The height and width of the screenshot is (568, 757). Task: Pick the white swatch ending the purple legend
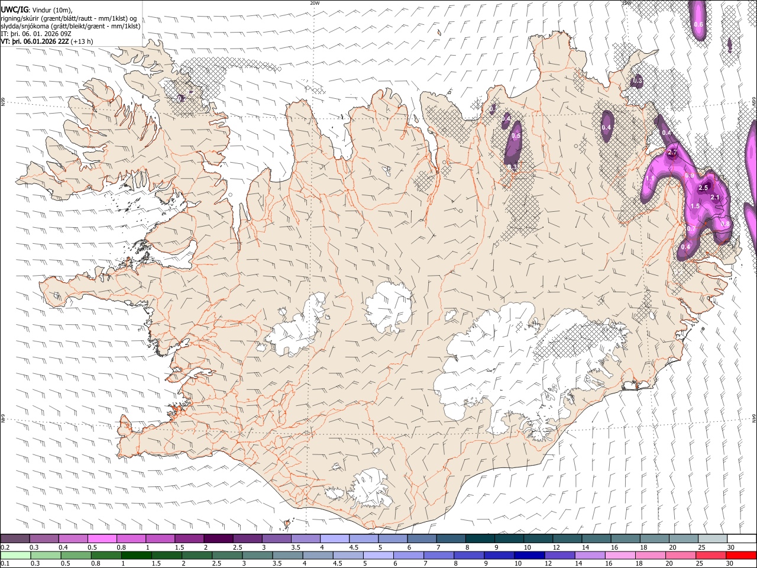[x=741, y=539]
